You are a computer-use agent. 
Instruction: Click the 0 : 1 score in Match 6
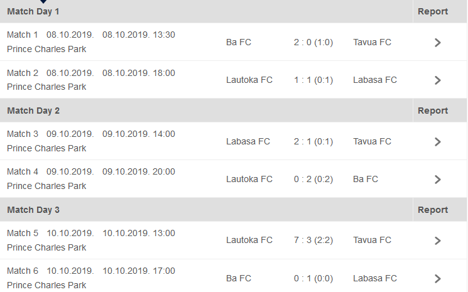(x=303, y=278)
